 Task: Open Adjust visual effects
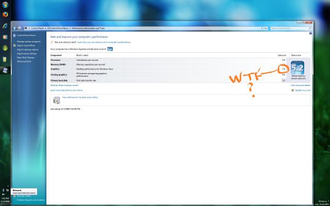pyautogui.click(x=26, y=46)
